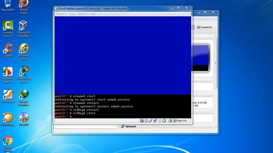This screenshot has width=273, height=153.
Task: Click the VM preview thumbnail in VirtualBox Manager
Action: pyautogui.click(x=200, y=58)
